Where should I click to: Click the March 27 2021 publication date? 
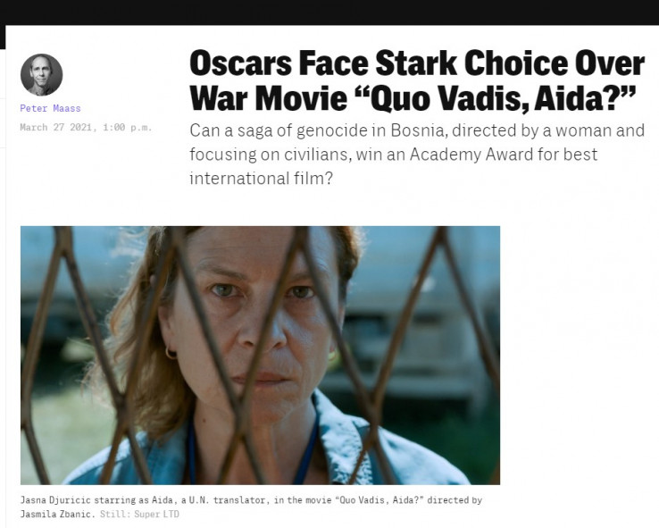pyautogui.click(x=56, y=128)
